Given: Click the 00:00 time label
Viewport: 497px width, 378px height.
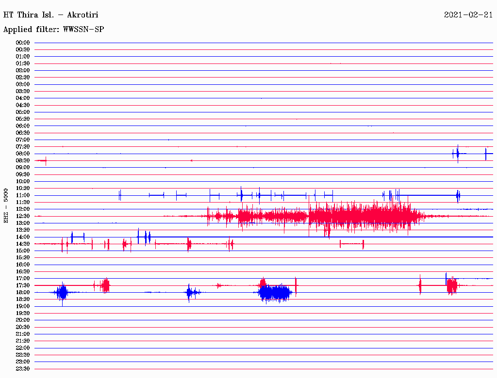Looking at the screenshot, I should tap(23, 43).
